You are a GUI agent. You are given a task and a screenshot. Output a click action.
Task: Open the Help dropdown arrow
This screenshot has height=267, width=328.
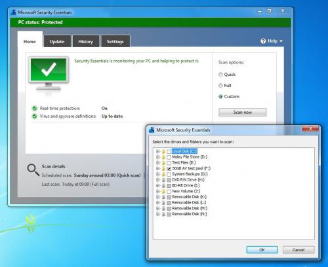click(281, 41)
